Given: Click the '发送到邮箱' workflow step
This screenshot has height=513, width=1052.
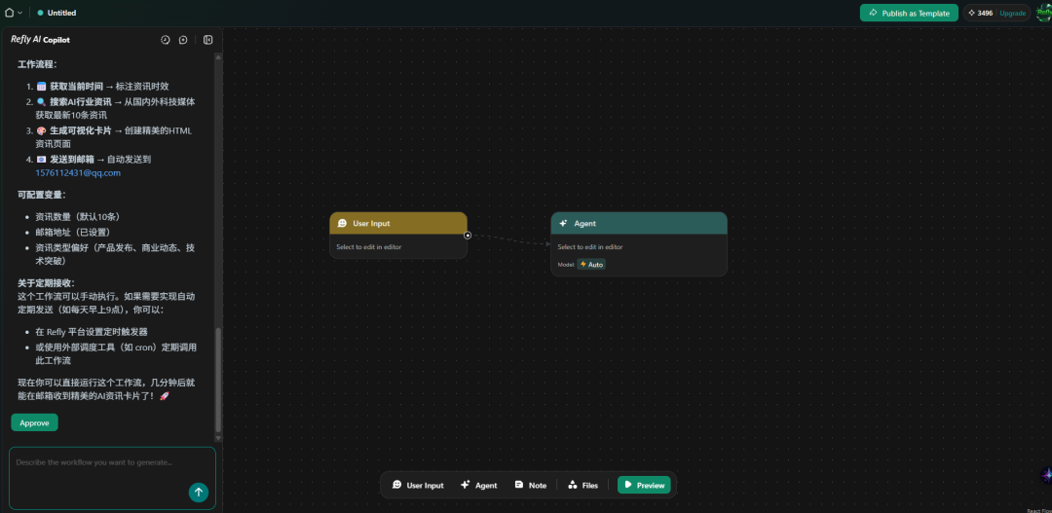Looking at the screenshot, I should pos(72,159).
